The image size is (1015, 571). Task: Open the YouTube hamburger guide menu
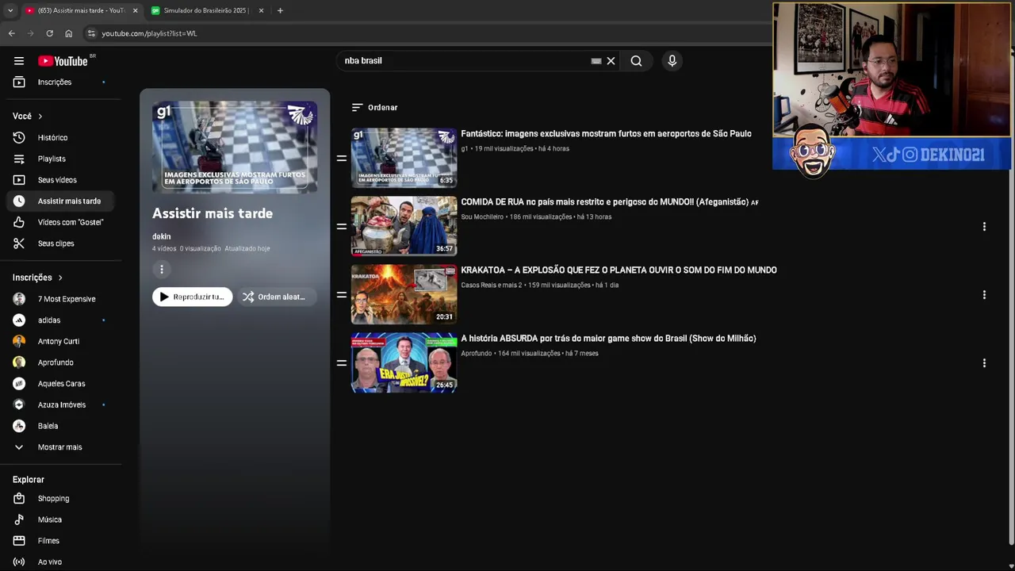19,61
